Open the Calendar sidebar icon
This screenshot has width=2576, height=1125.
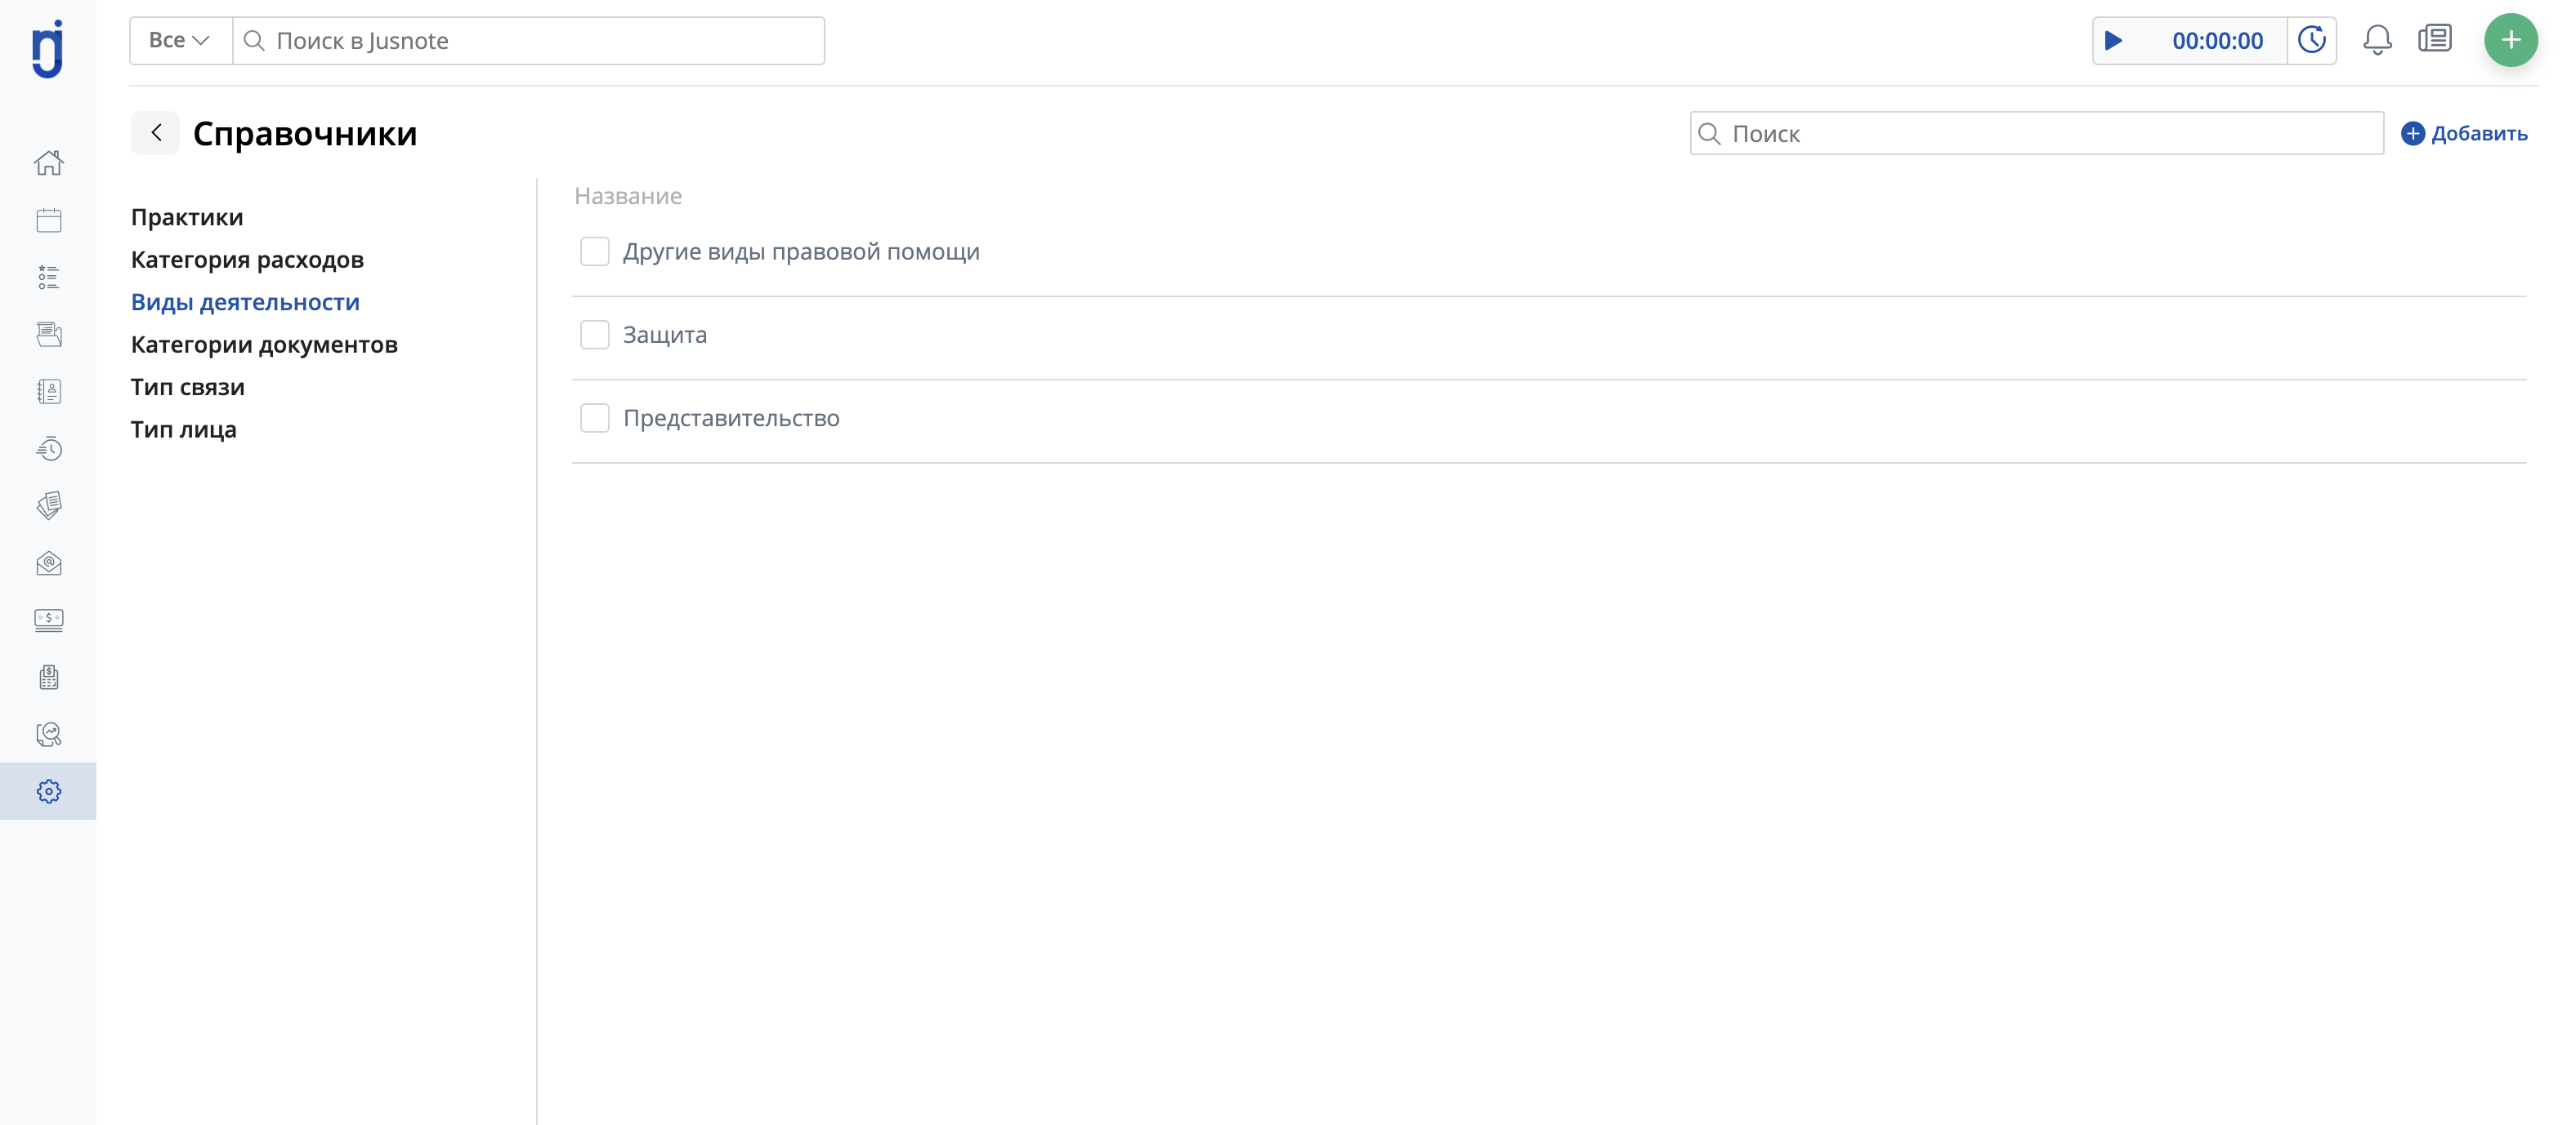click(48, 220)
